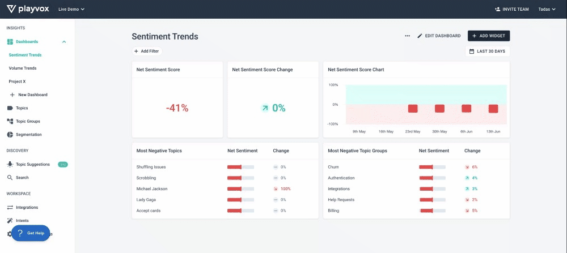Click the Playvox logo icon
The image size is (567, 253).
pos(11,9)
